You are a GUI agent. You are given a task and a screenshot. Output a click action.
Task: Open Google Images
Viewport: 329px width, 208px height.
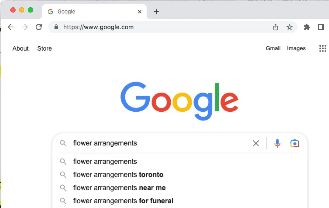click(296, 48)
